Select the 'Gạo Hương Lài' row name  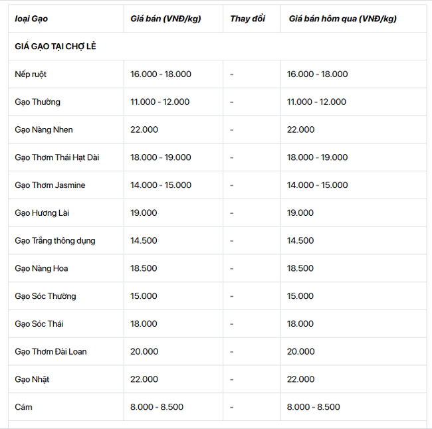point(42,213)
